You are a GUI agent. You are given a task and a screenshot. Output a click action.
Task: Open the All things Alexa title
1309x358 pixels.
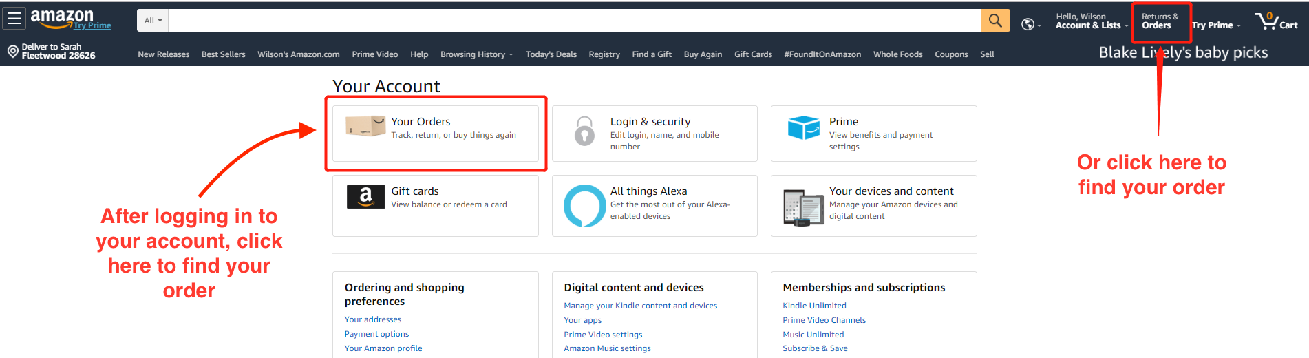[x=648, y=191]
